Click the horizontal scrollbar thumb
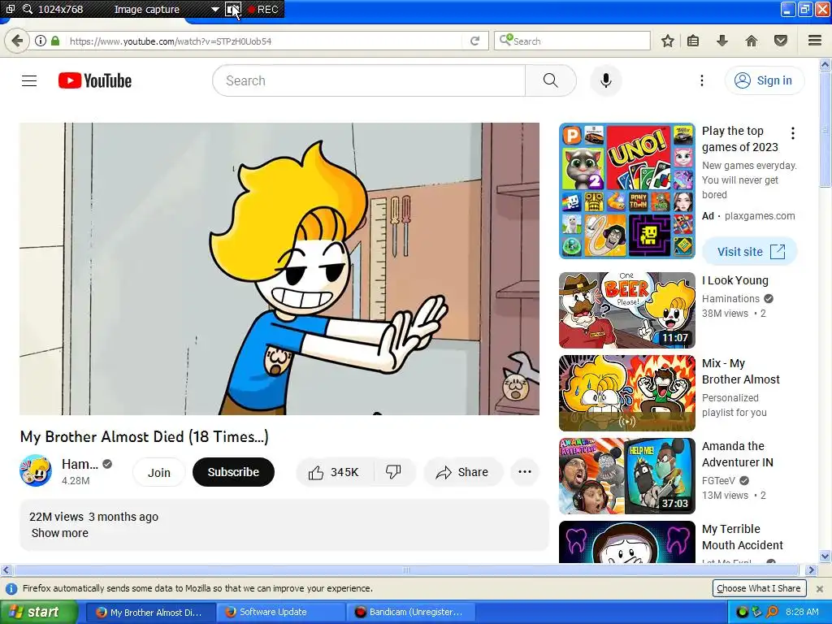 pyautogui.click(x=406, y=570)
